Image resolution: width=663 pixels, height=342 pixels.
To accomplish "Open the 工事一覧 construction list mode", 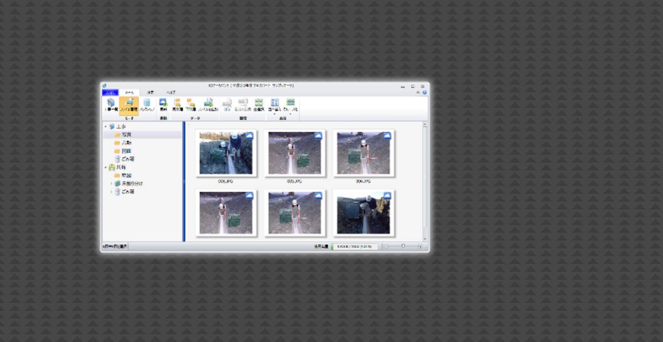I will pos(111,105).
